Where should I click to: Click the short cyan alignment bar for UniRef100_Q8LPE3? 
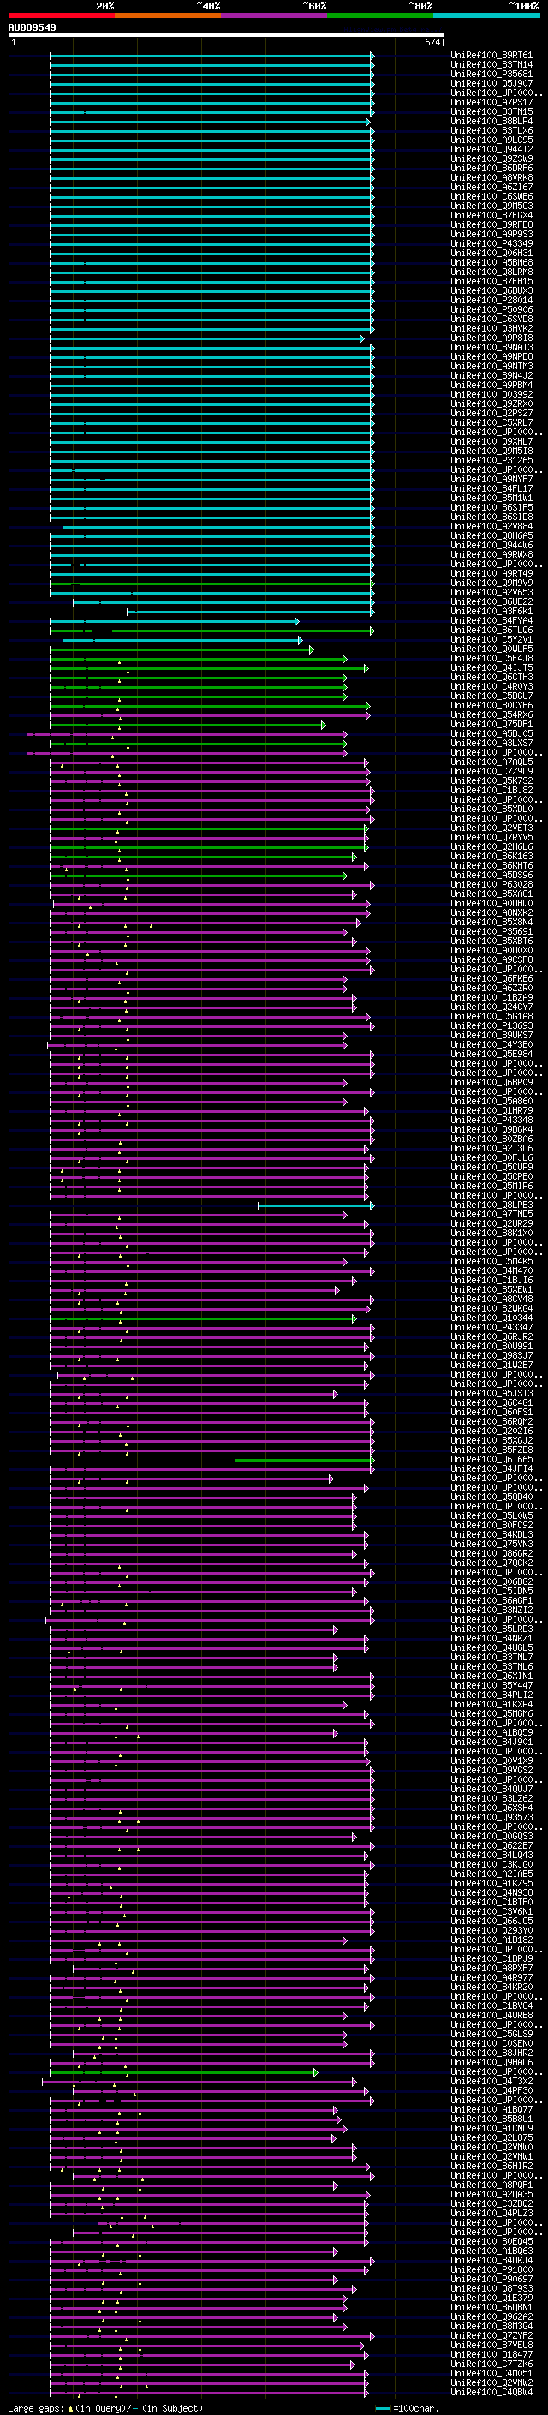[x=316, y=1205]
